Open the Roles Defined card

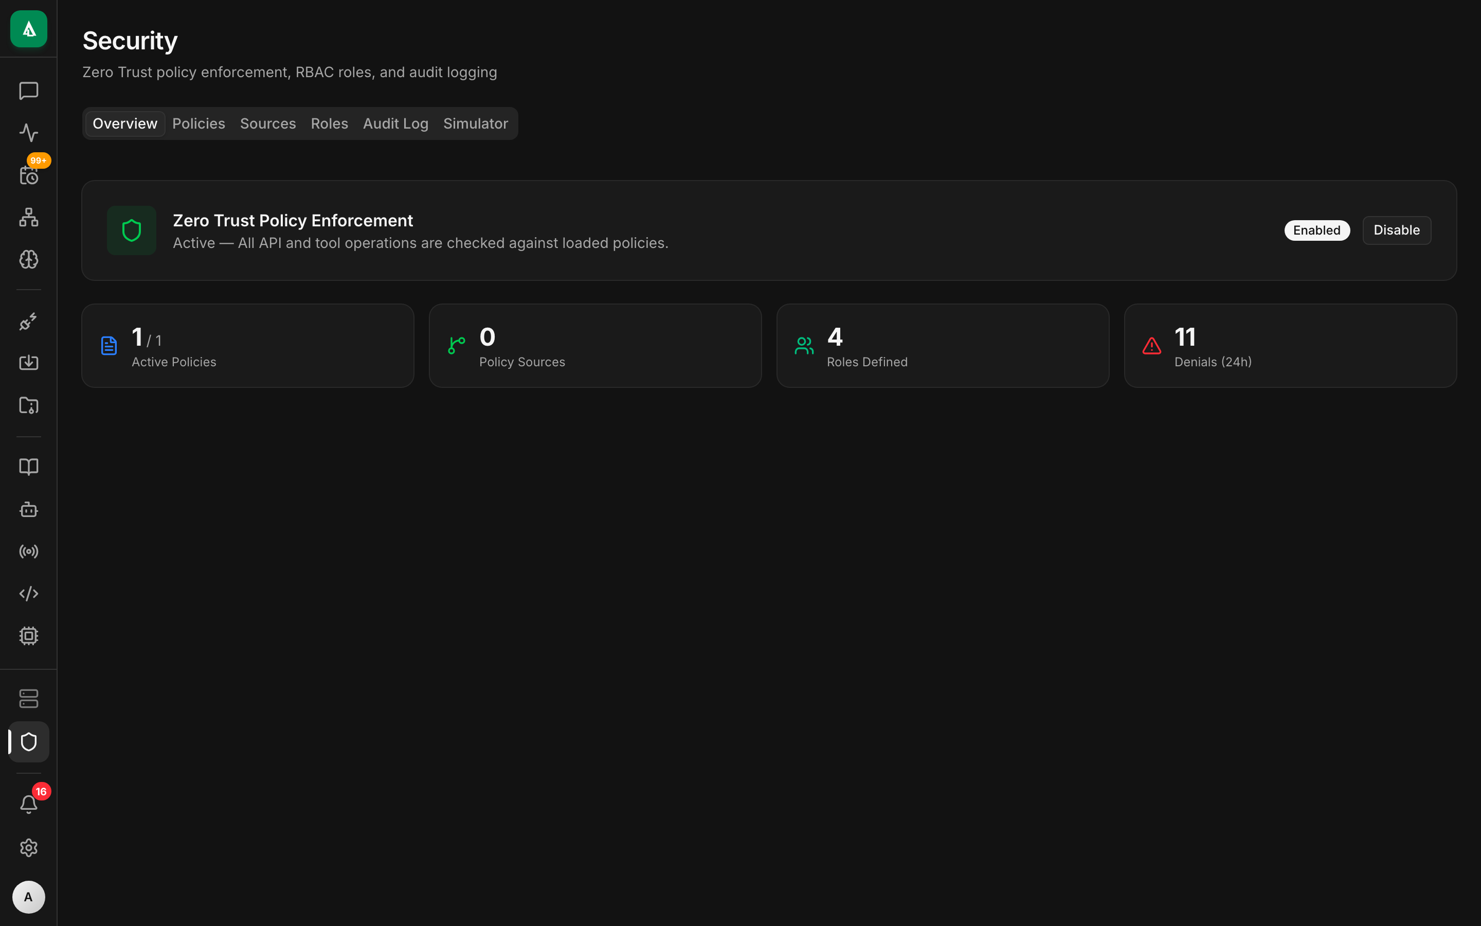point(943,345)
